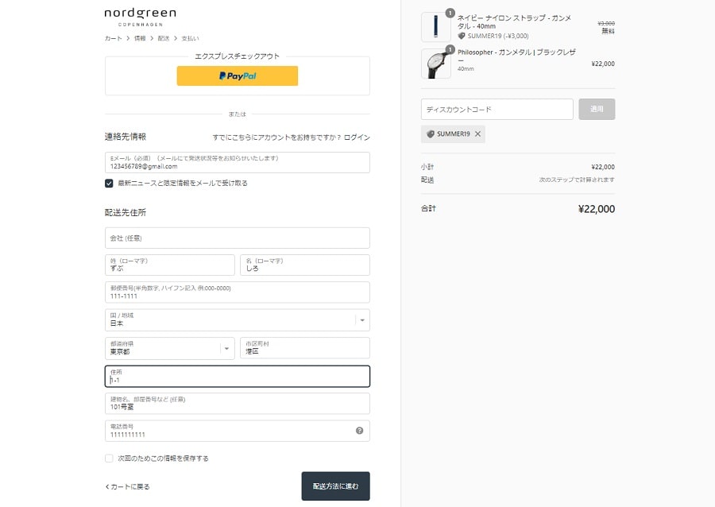
Task: Edit the 姓（ローマ字） field
Action: pyautogui.click(x=170, y=265)
